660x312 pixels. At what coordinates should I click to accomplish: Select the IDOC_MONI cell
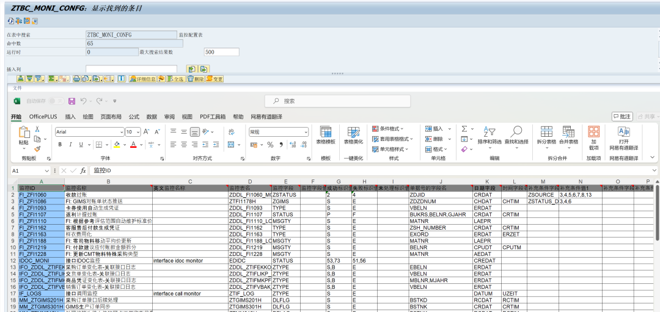point(42,260)
